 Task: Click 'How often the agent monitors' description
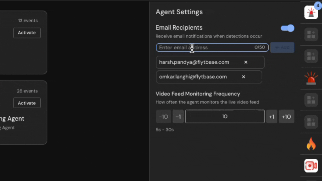click(x=207, y=102)
